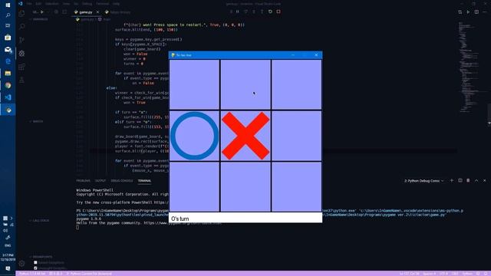Open the Debug view in the activity bar
Image resolution: width=491 pixels, height=276 pixels.
21,53
